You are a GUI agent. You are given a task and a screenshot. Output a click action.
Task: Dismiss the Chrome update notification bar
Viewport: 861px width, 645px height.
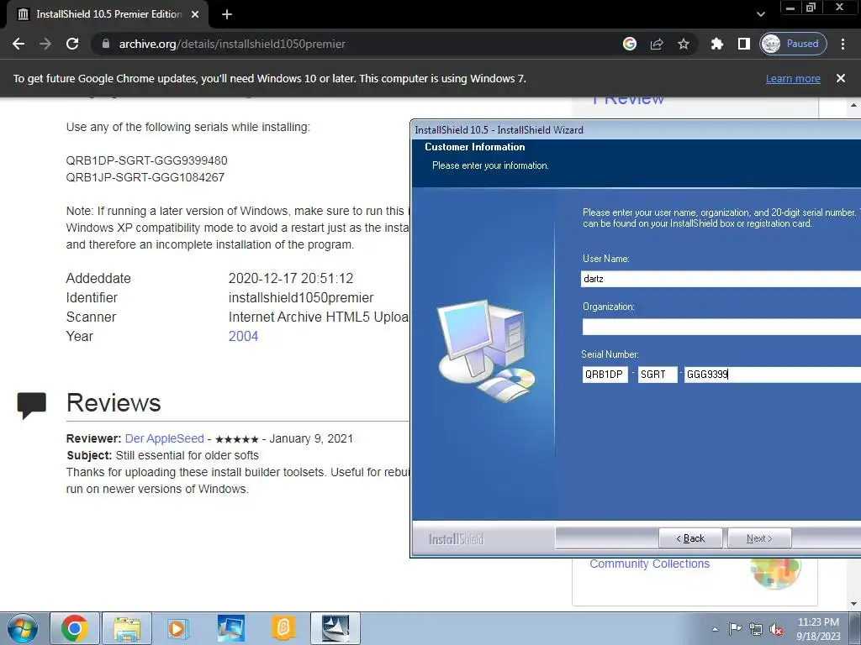point(841,78)
